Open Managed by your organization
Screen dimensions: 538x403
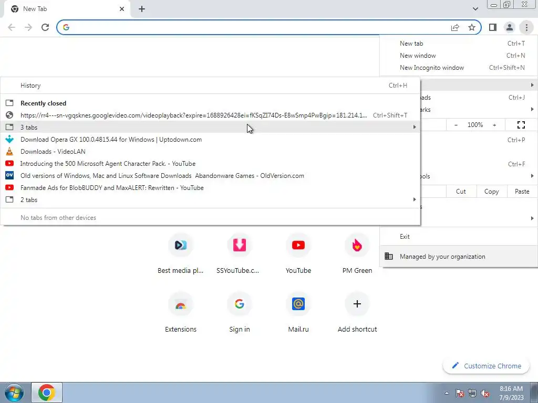[459, 256]
